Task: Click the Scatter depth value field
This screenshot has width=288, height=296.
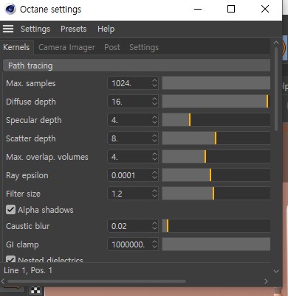Action: 129,138
